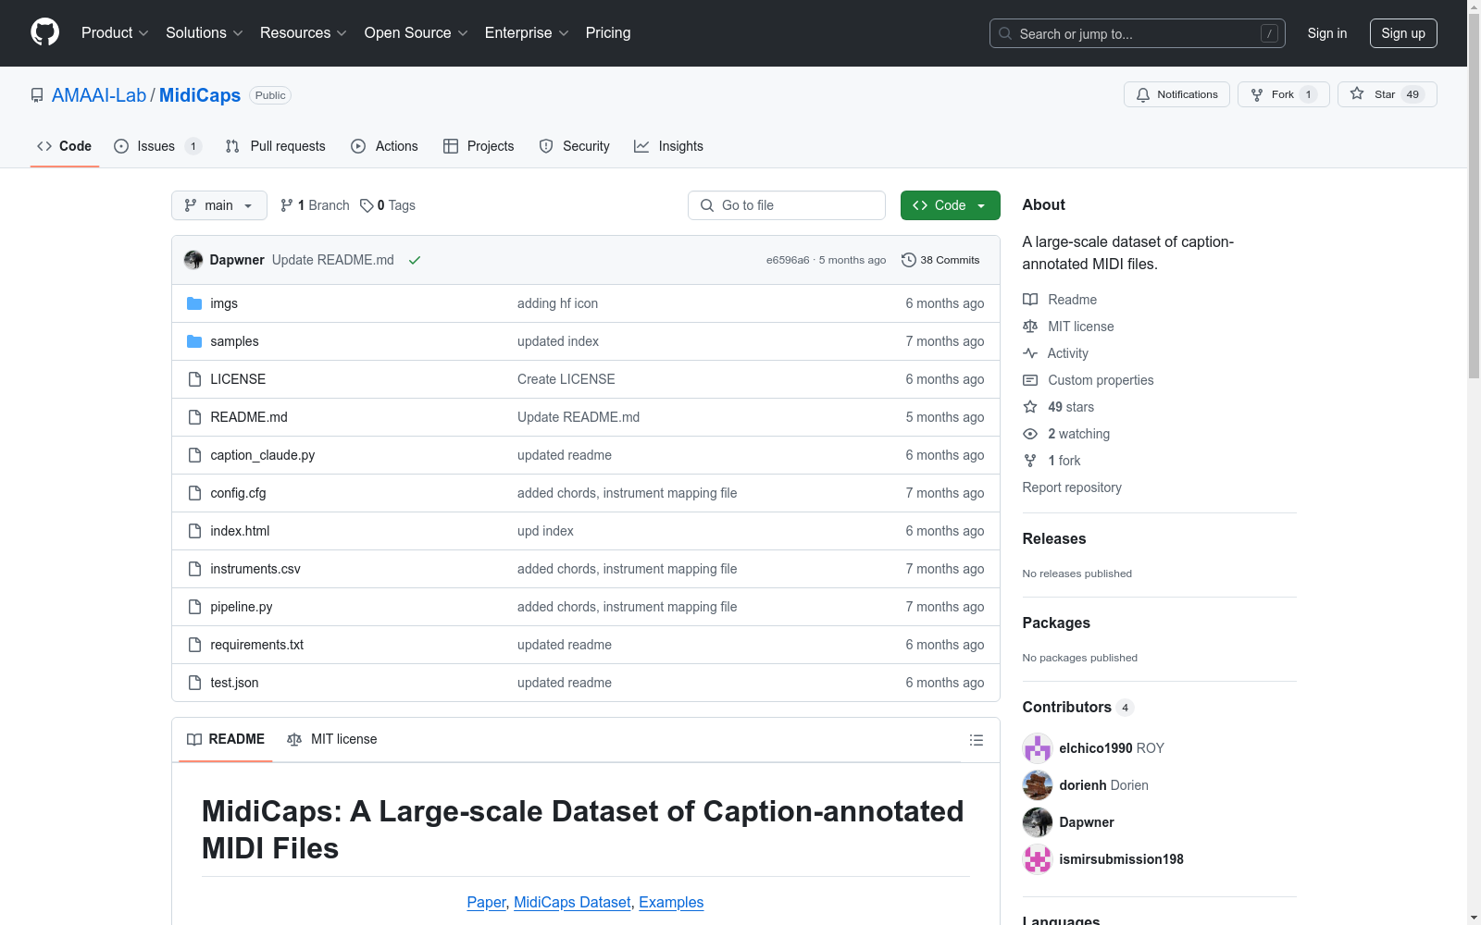Click the Sign in link

1327,33
